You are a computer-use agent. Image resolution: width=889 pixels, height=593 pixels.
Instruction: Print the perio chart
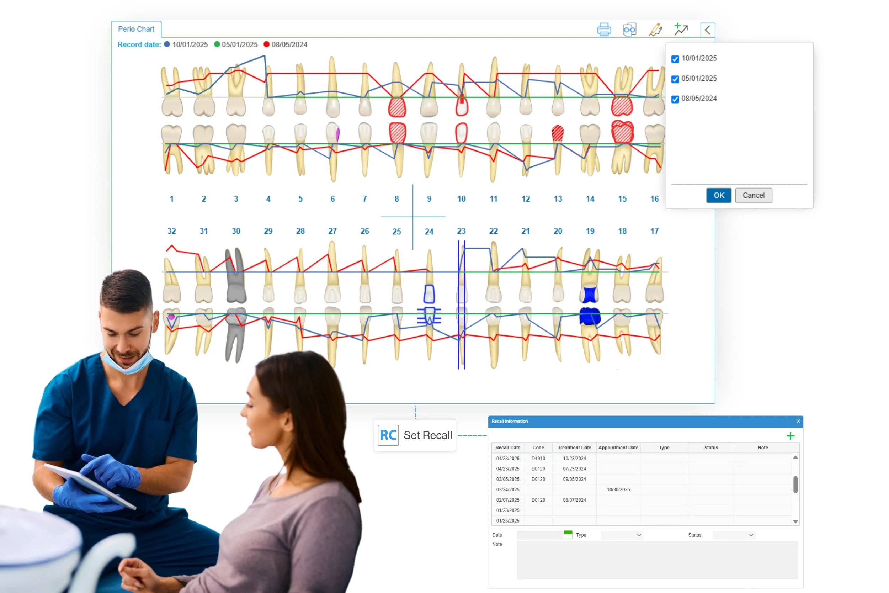[x=604, y=29]
